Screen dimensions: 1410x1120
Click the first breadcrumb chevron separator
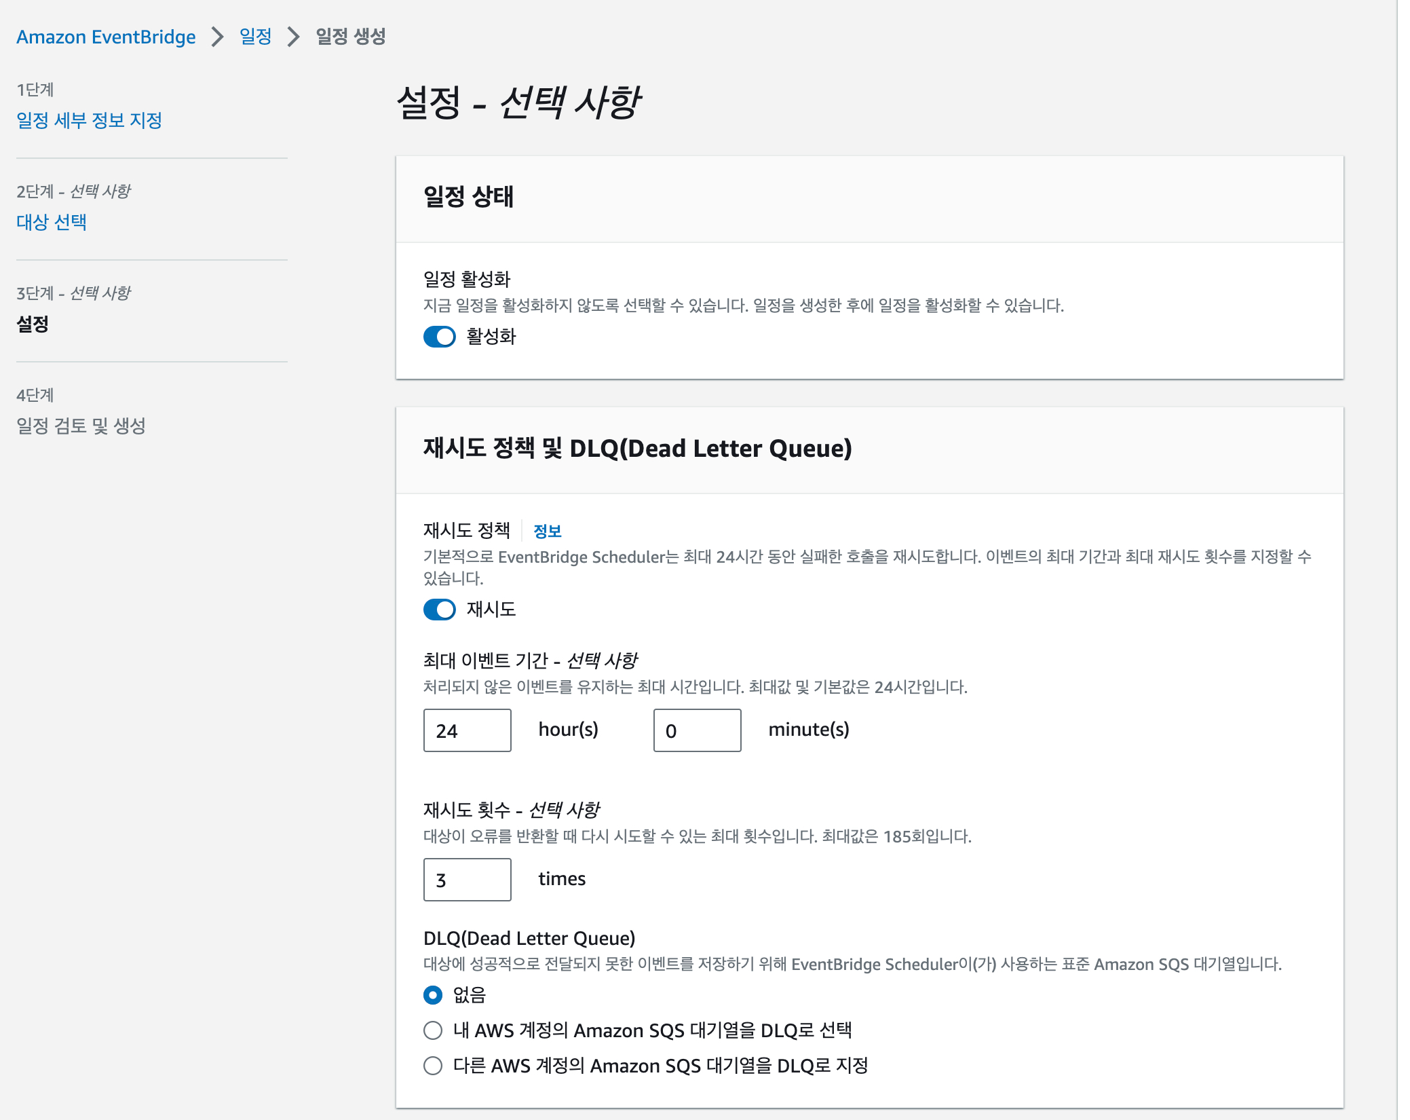[x=217, y=37]
